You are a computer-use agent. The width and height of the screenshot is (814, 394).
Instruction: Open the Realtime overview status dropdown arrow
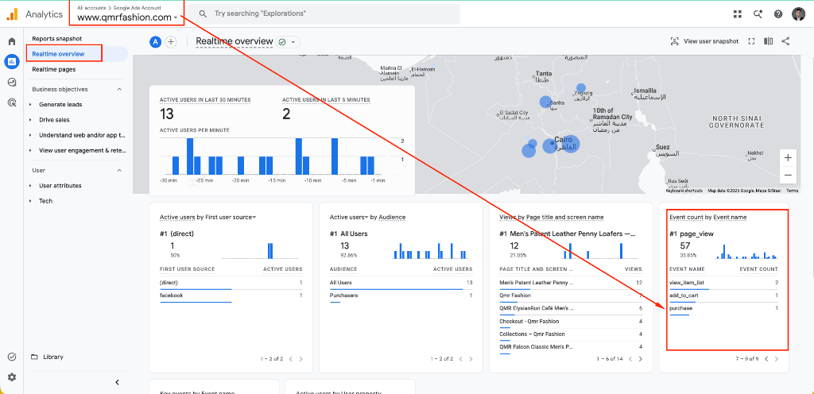[293, 42]
